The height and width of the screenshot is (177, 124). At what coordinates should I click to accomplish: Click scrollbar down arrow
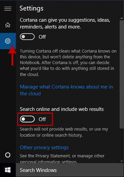[122, 161]
